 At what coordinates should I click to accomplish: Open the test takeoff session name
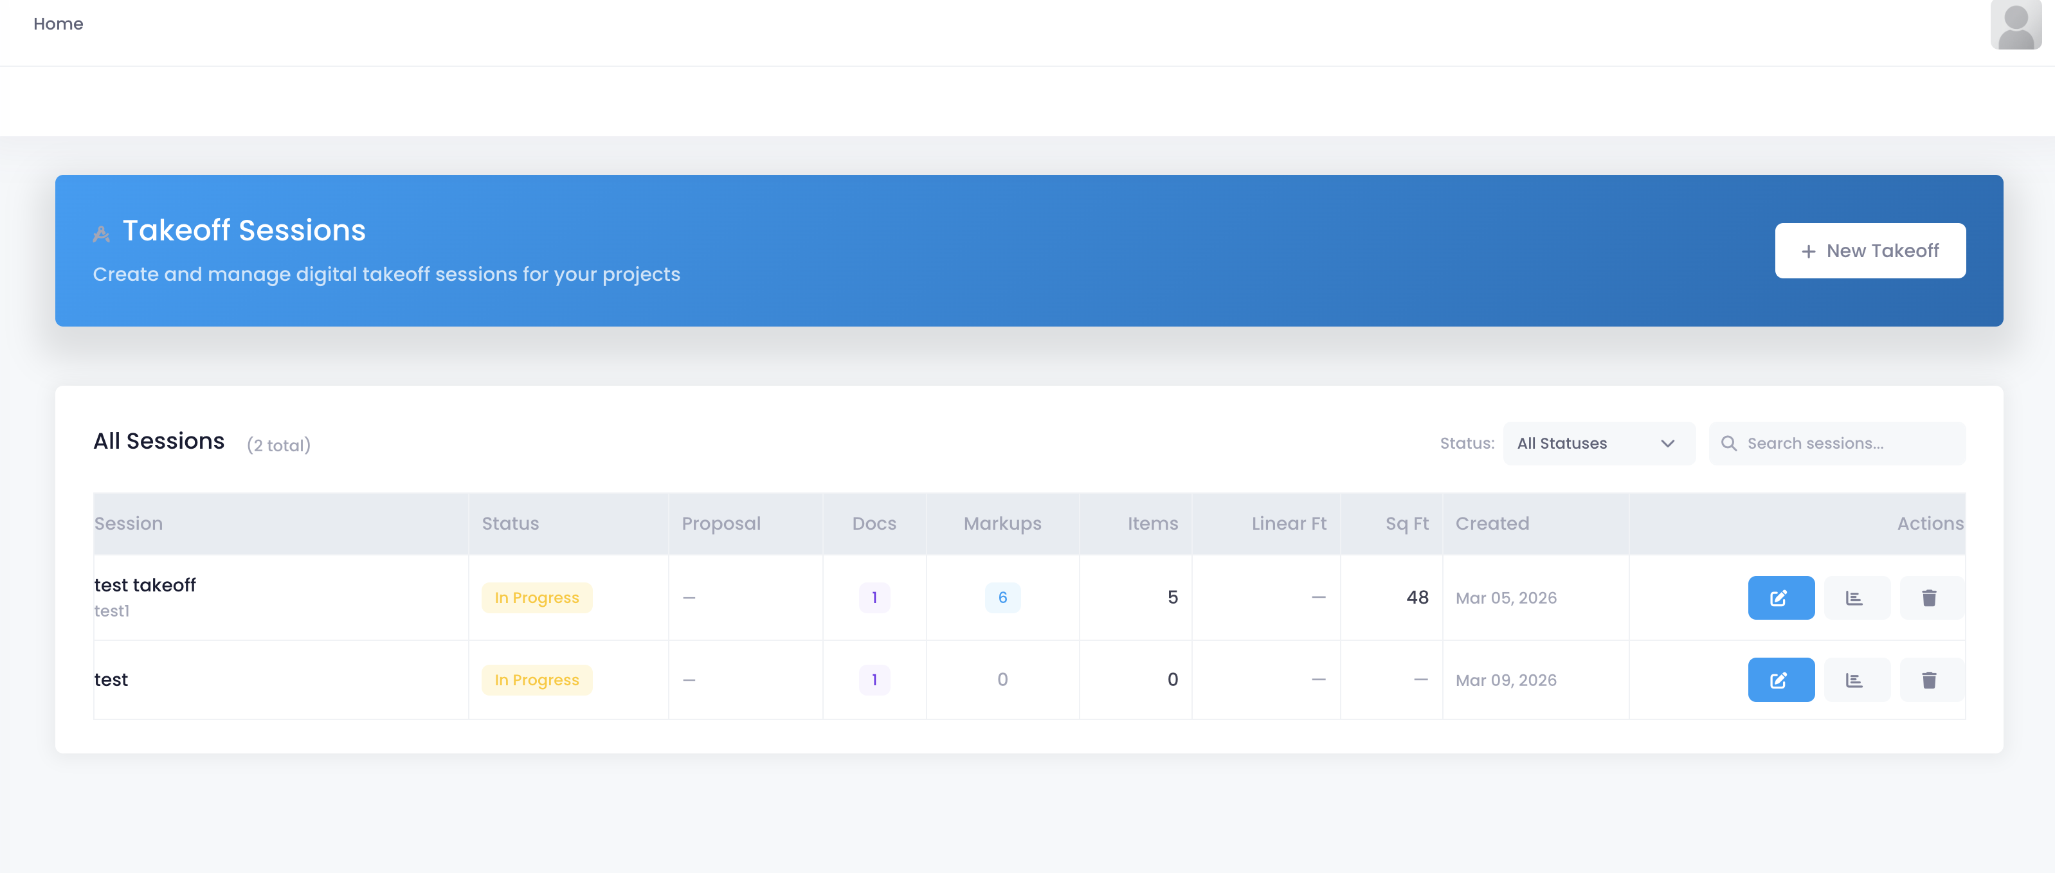(145, 585)
